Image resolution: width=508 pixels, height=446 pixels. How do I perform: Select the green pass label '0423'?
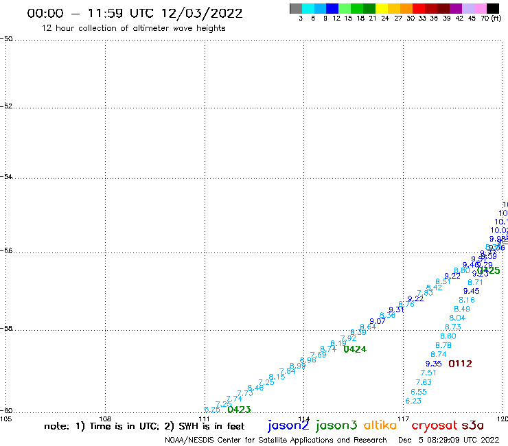[239, 410]
